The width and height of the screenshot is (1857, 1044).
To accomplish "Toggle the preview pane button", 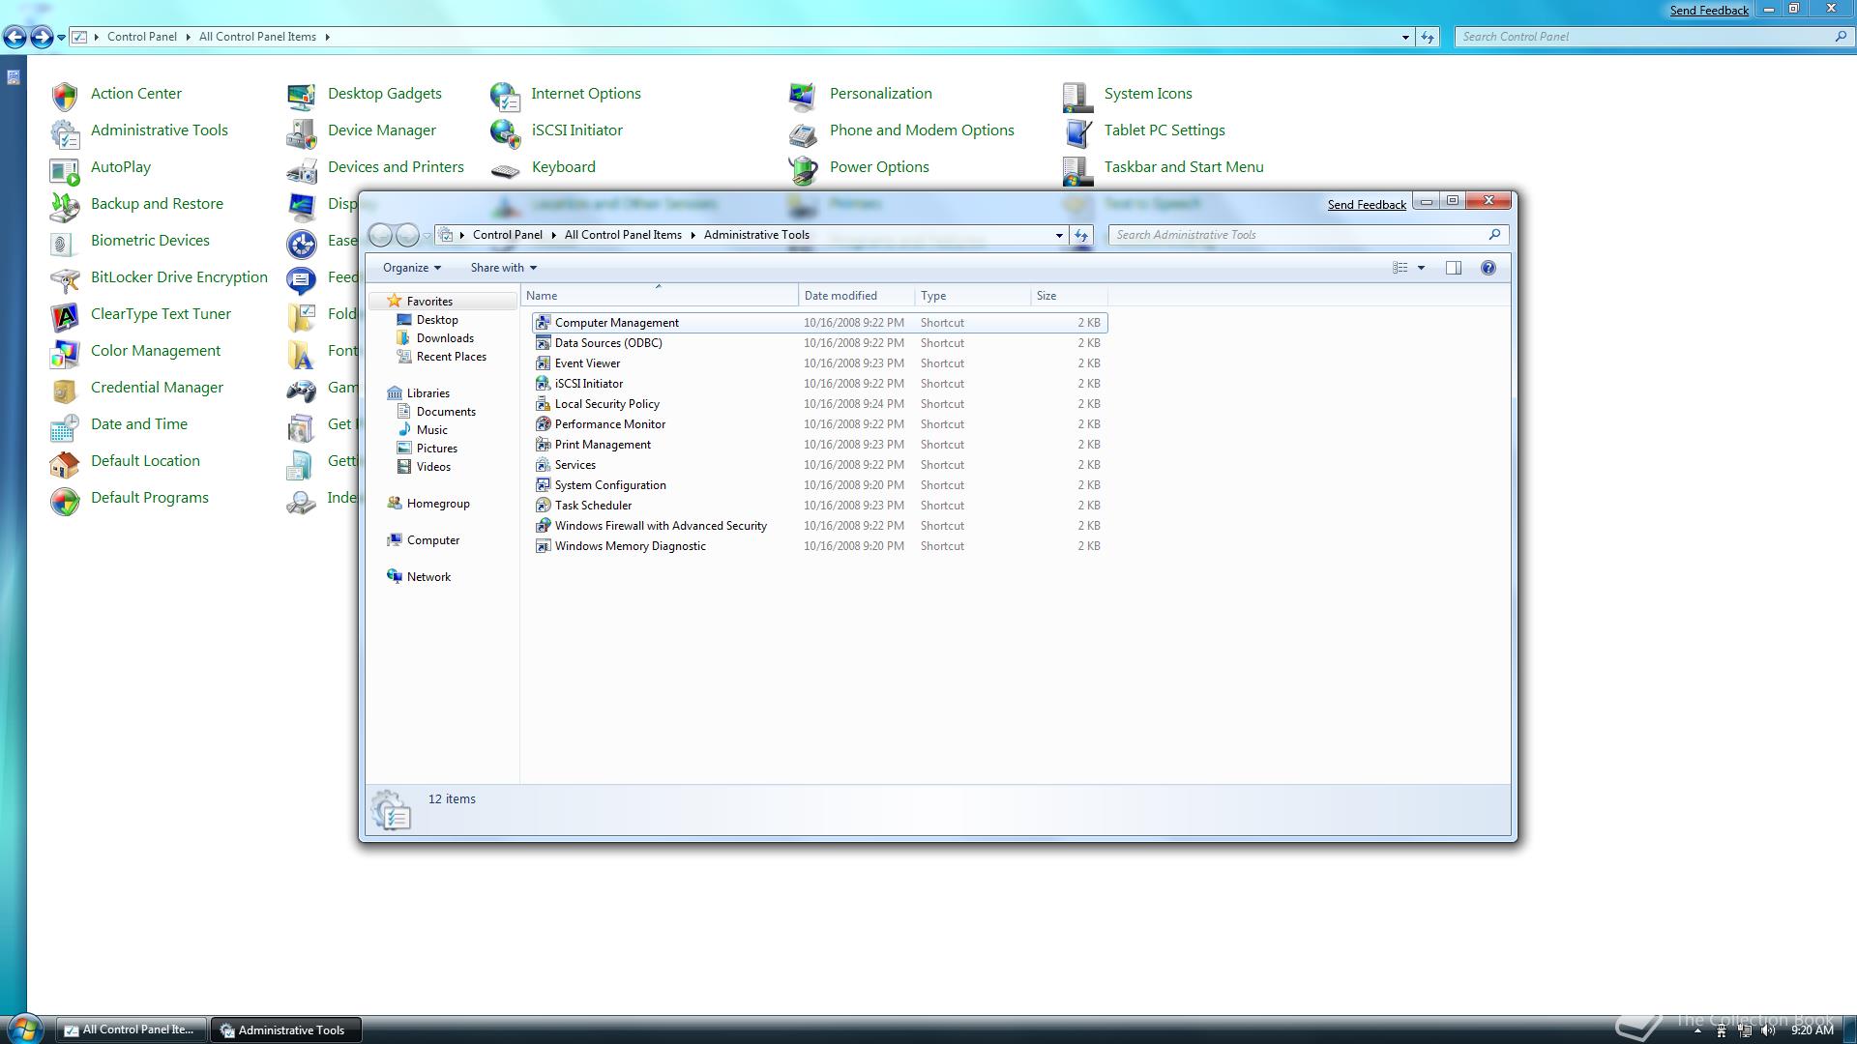I will (x=1453, y=268).
